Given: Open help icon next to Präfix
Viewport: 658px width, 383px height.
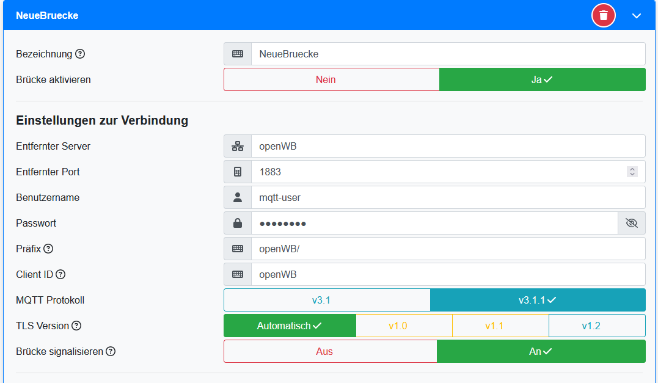Looking at the screenshot, I should tap(48, 249).
